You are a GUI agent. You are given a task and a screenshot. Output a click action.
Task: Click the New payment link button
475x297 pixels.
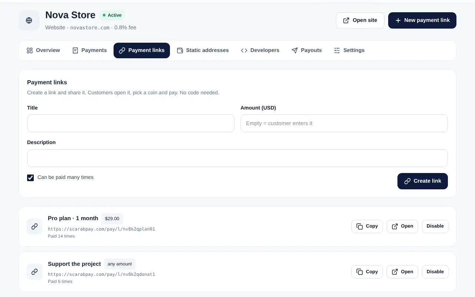click(422, 20)
